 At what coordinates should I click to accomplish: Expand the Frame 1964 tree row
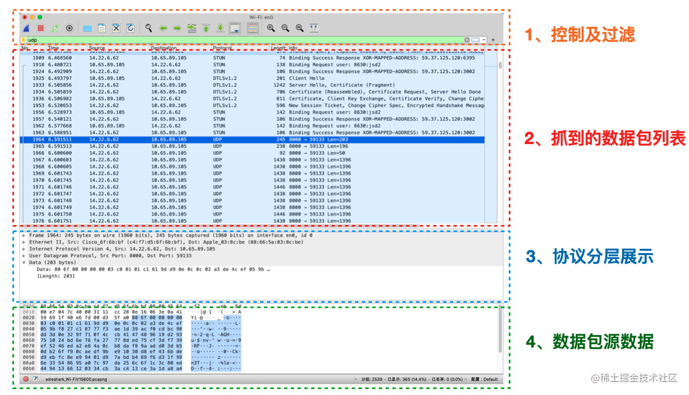pos(24,236)
